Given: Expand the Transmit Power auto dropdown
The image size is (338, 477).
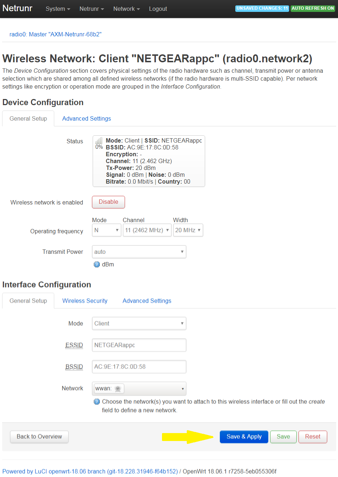Looking at the screenshot, I should [x=139, y=252].
